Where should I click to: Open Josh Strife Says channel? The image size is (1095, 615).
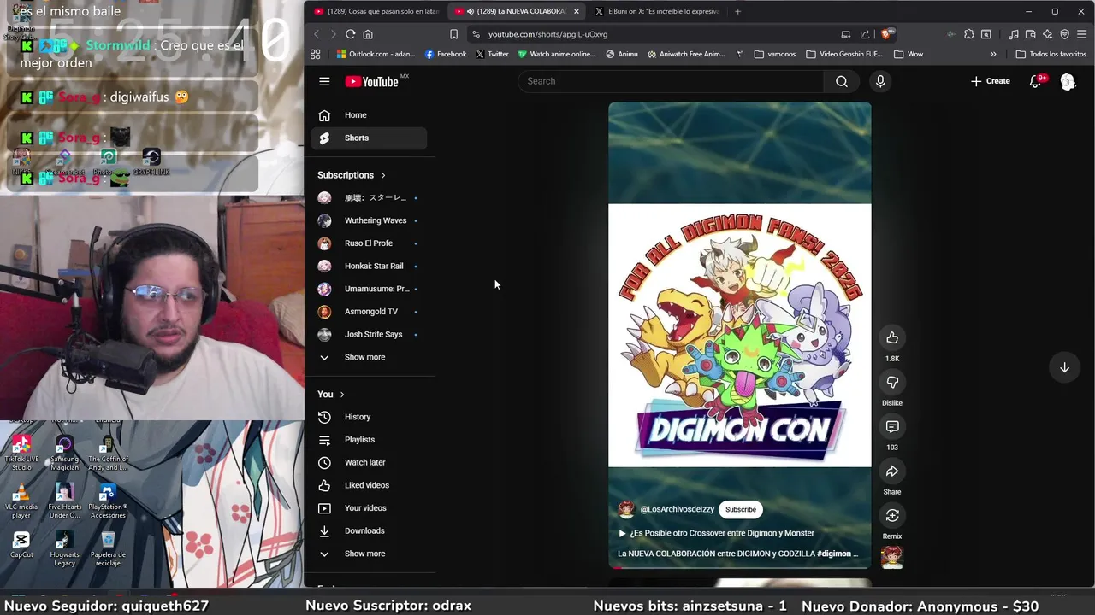pyautogui.click(x=370, y=334)
